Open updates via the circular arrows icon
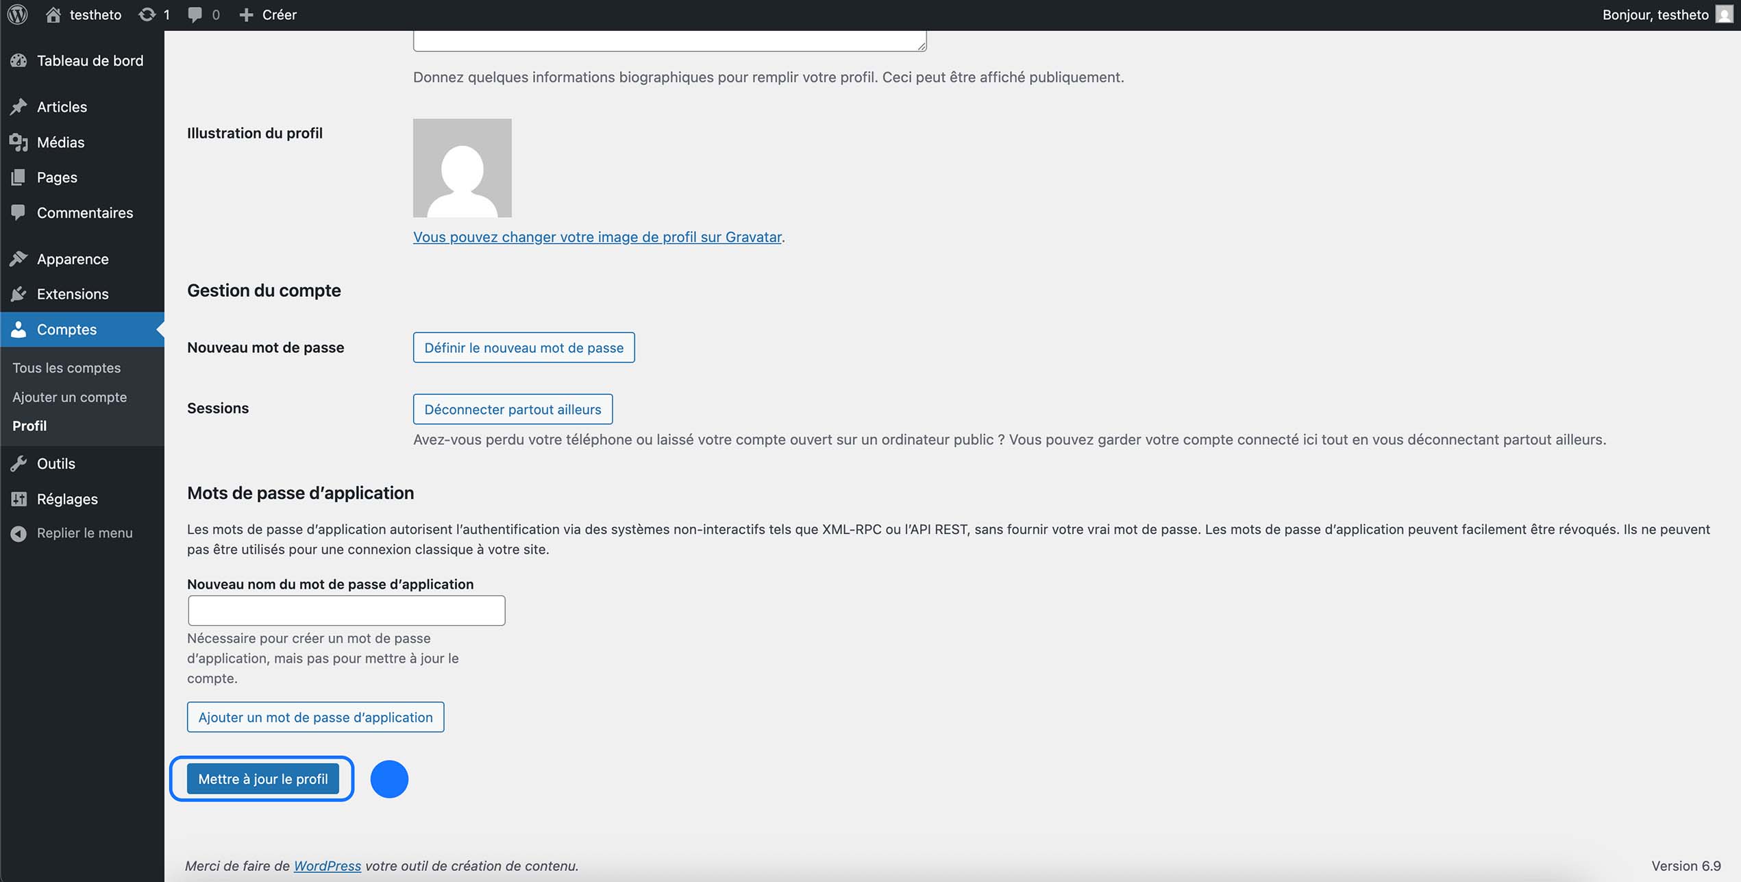This screenshot has width=1741, height=882. [x=147, y=14]
